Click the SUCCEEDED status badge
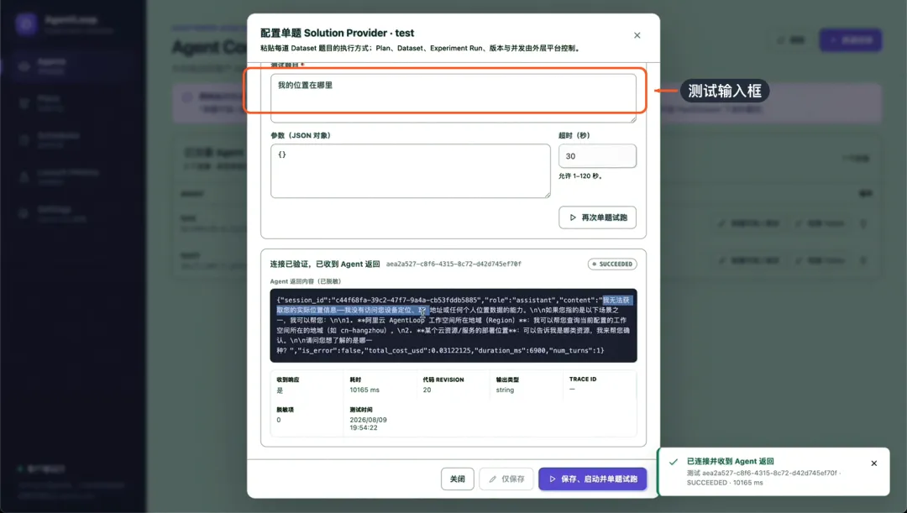The width and height of the screenshot is (907, 513). point(612,264)
